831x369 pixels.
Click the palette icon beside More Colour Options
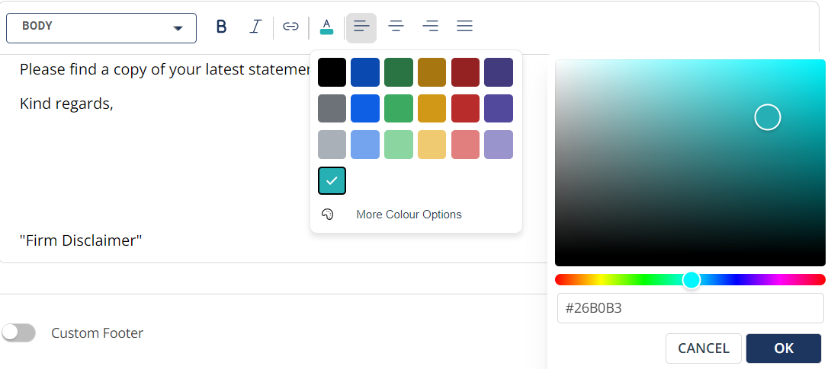point(328,215)
